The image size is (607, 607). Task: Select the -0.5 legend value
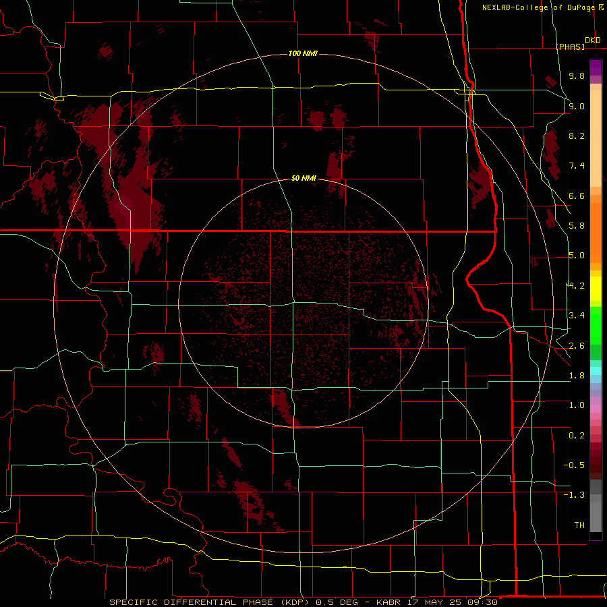click(574, 465)
